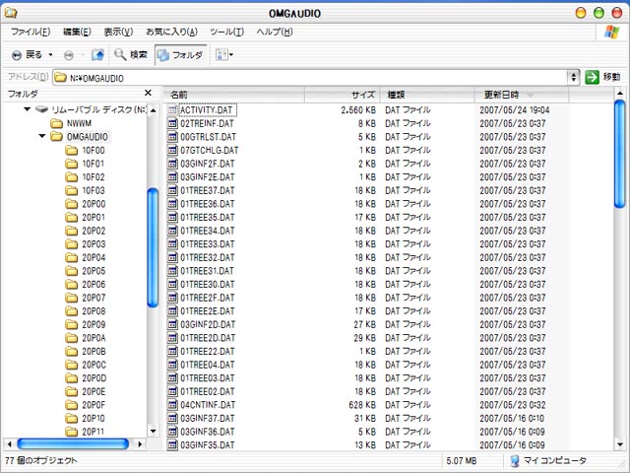Select the 03GINF37.DAT file icon
Viewport: 630px width, 473px height.
172,418
